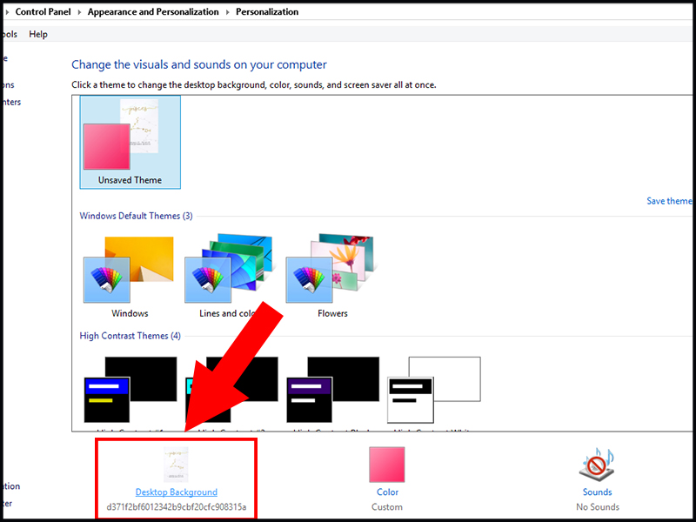Open the Color settings link
This screenshot has width=696, height=522.
pos(386,492)
